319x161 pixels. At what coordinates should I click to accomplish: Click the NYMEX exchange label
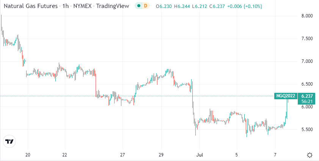pos(82,6)
